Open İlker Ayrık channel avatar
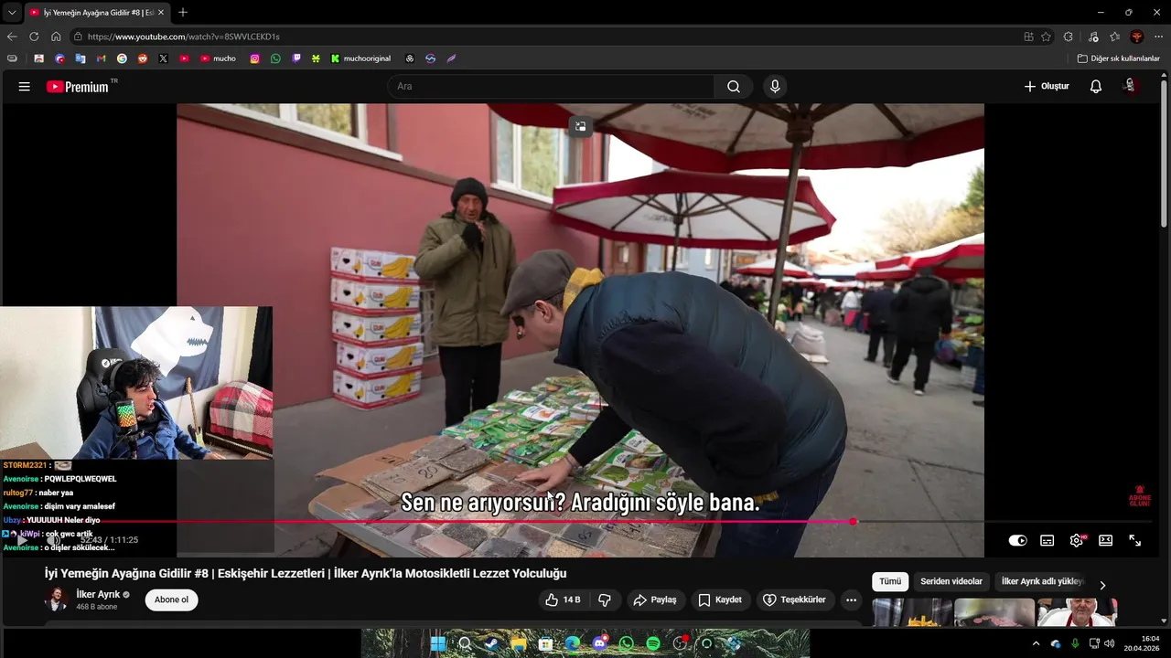 click(x=57, y=600)
